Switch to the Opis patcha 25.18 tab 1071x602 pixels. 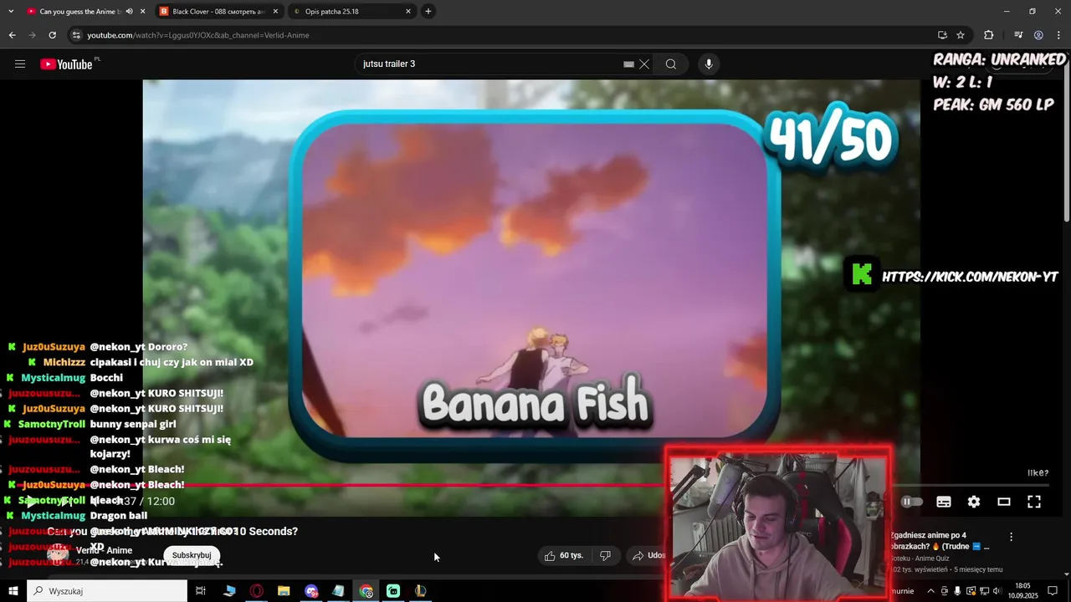(x=352, y=12)
